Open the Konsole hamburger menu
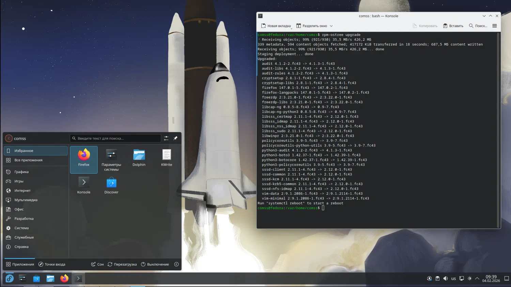The image size is (511, 287). tap(495, 26)
